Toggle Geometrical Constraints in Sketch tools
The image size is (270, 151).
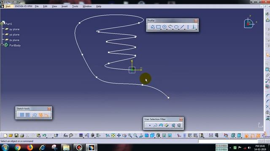pyautogui.click(x=40, y=115)
